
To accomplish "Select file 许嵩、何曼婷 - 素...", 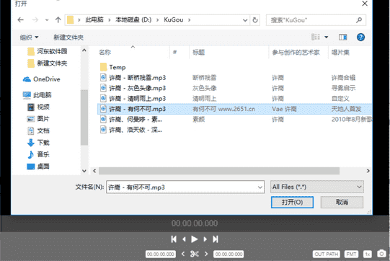I will [x=131, y=120].
